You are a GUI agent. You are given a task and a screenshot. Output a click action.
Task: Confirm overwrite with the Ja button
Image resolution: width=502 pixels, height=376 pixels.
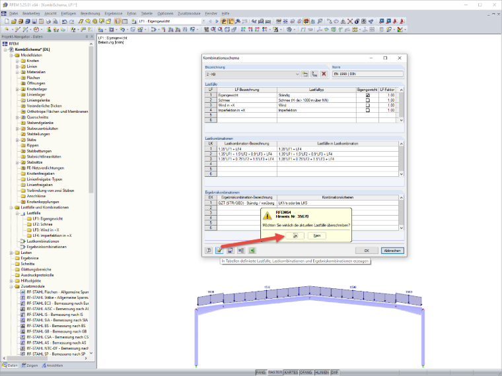[295, 235]
